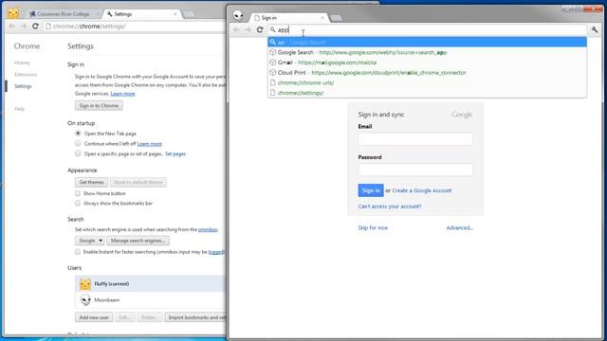Open a new tab in Settings window
This screenshot has width=607, height=341.
[x=189, y=14]
